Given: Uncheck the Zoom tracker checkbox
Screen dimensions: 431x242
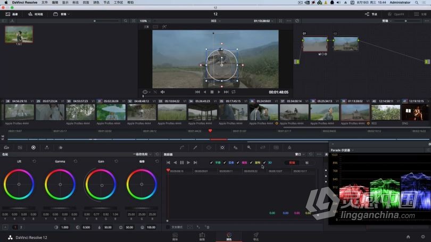Looking at the screenshot, I should (238, 163).
